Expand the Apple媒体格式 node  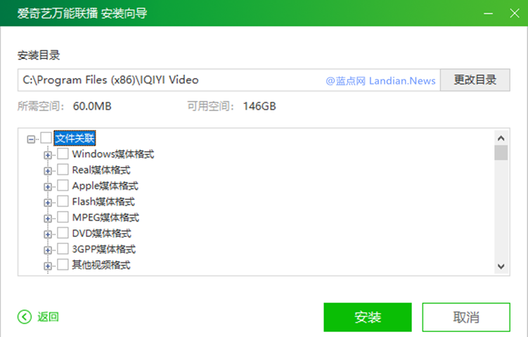pyautogui.click(x=48, y=186)
